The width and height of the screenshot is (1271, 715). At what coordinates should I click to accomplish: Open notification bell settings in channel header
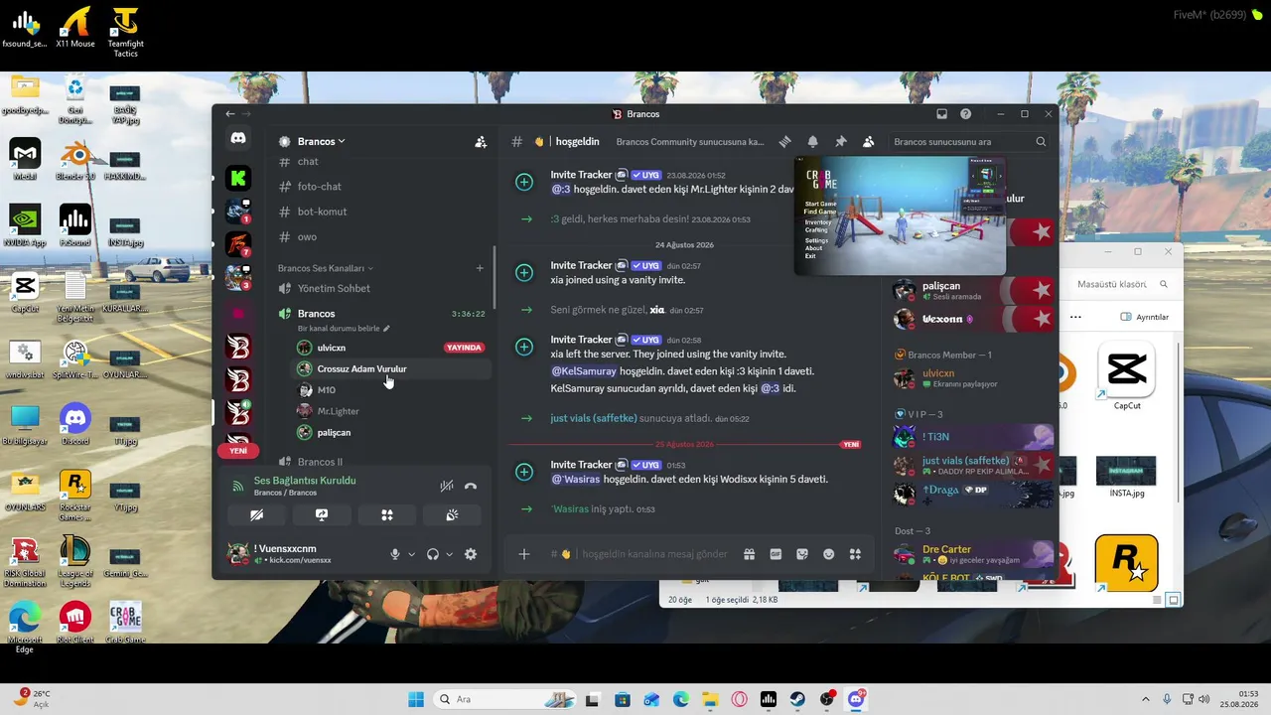tap(812, 142)
